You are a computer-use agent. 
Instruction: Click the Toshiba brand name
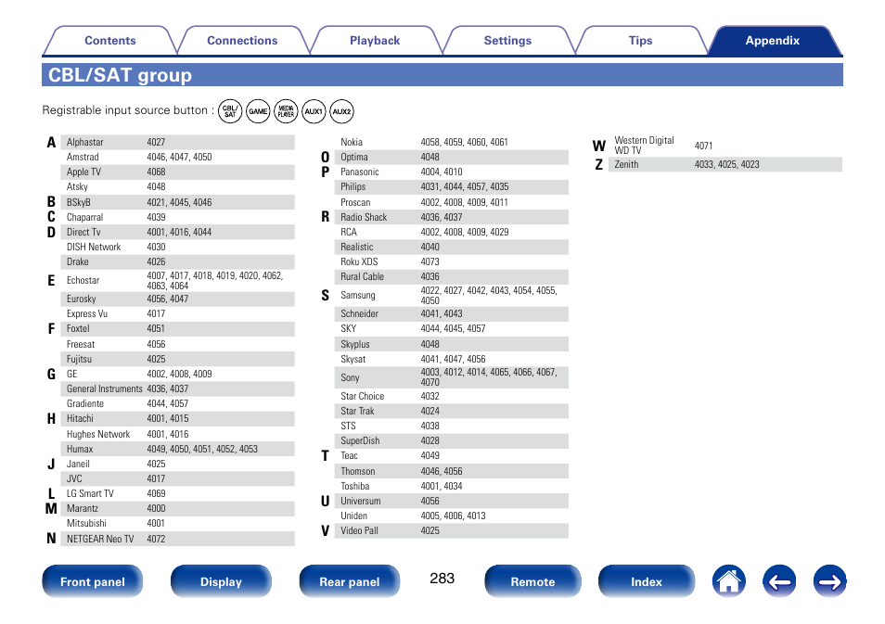click(x=354, y=486)
